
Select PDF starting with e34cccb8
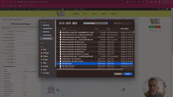(x=95, y=35)
